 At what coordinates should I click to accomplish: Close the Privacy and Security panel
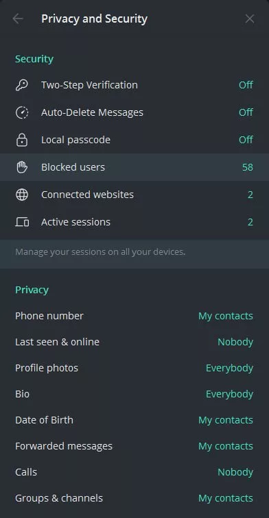coord(250,18)
